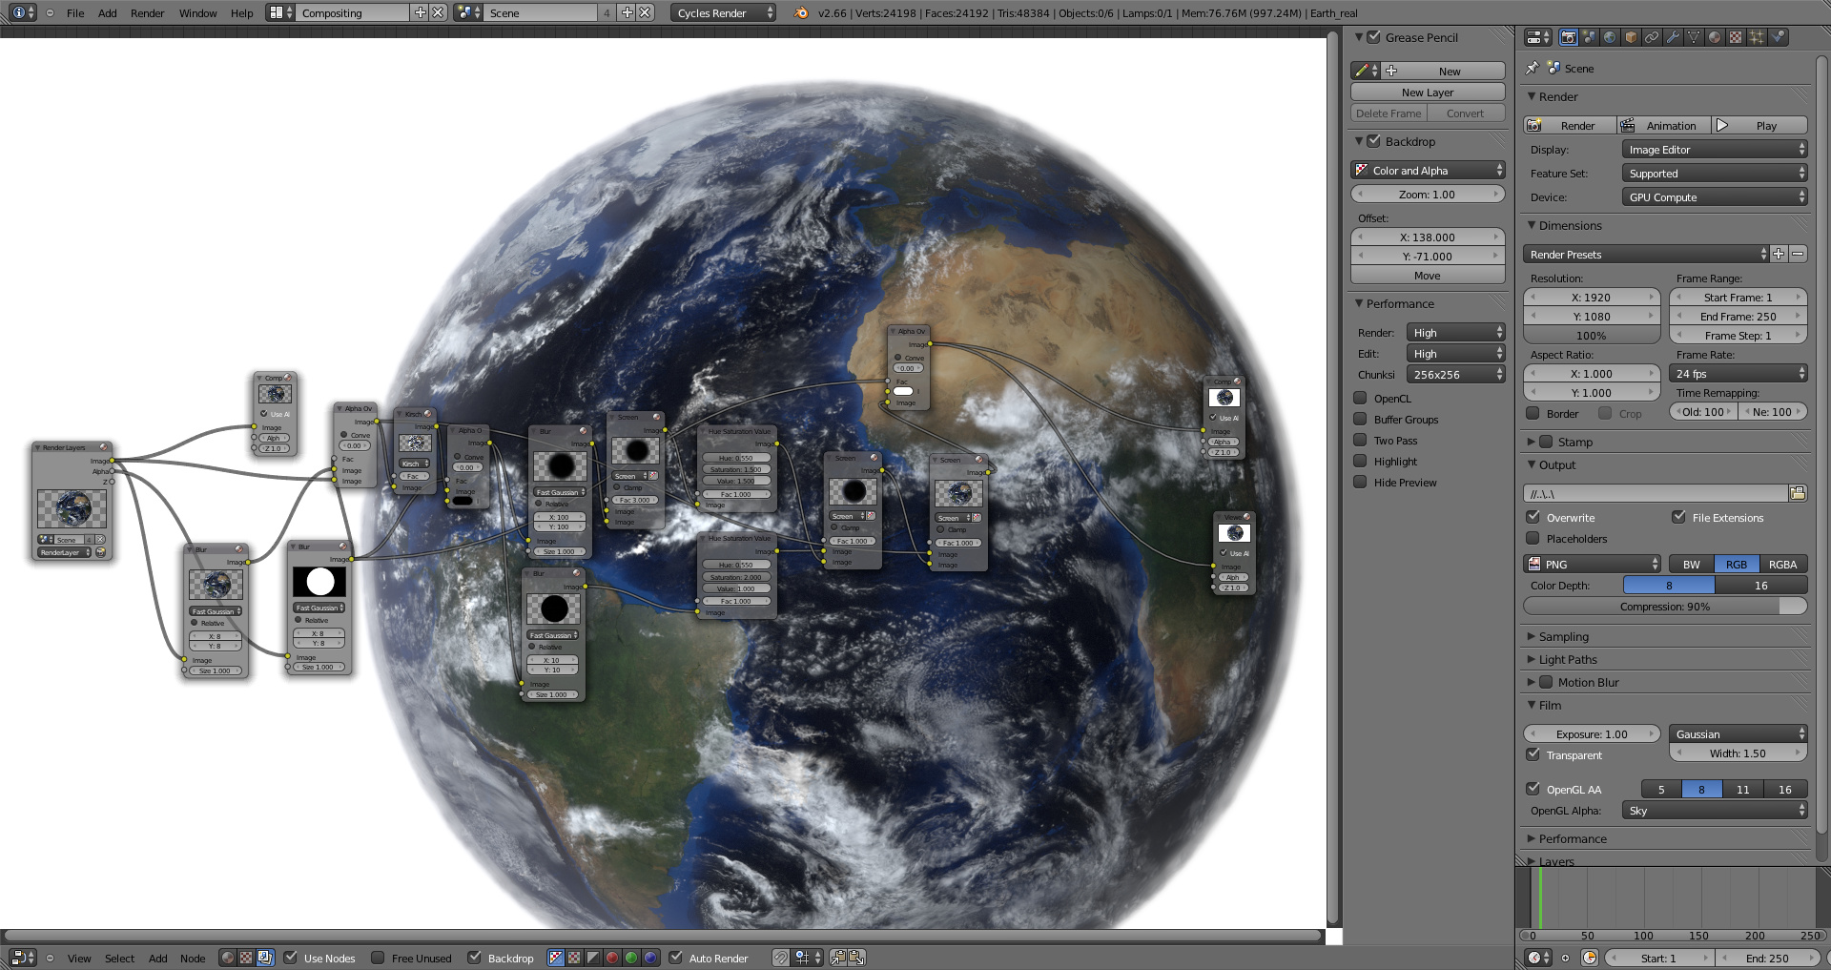Toggle Backdrop checkbox in node editor header
Image resolution: width=1831 pixels, height=970 pixels.
point(474,958)
